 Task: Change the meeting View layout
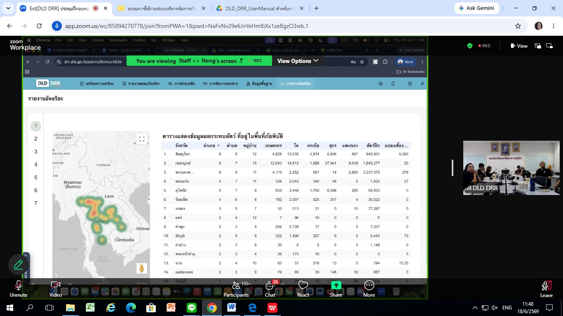point(519,46)
